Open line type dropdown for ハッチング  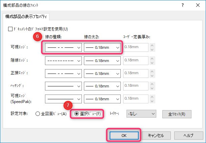tap(64, 86)
